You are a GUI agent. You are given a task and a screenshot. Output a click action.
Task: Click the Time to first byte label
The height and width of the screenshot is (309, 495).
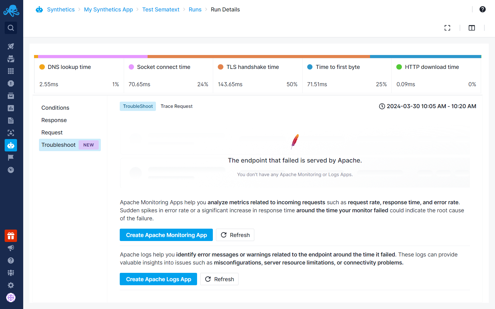tap(338, 67)
